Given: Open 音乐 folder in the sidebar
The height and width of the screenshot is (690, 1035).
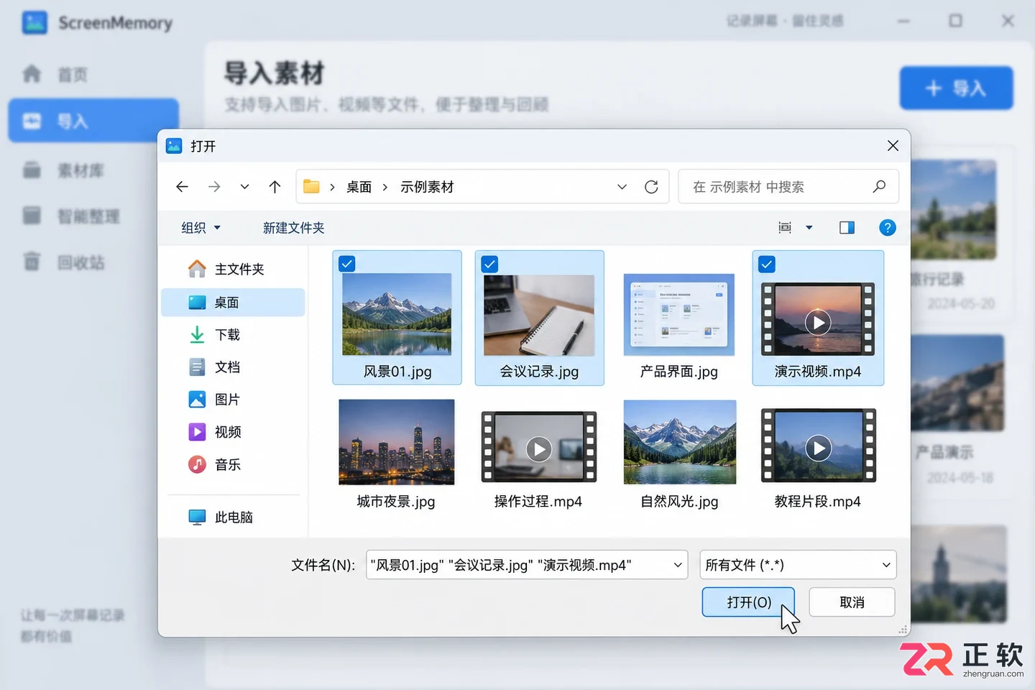Looking at the screenshot, I should click(233, 465).
